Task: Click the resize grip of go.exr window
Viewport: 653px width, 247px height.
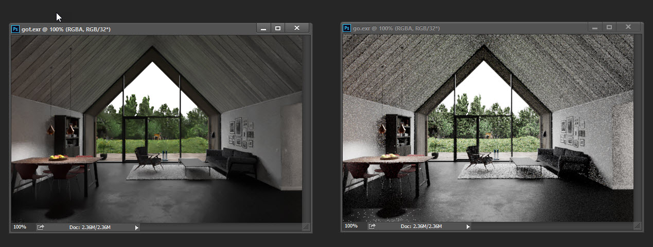Action: tap(638, 225)
